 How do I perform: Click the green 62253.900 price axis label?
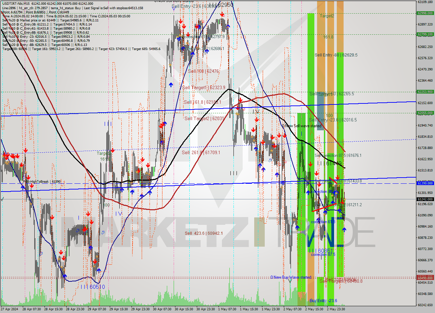tap(425, 92)
